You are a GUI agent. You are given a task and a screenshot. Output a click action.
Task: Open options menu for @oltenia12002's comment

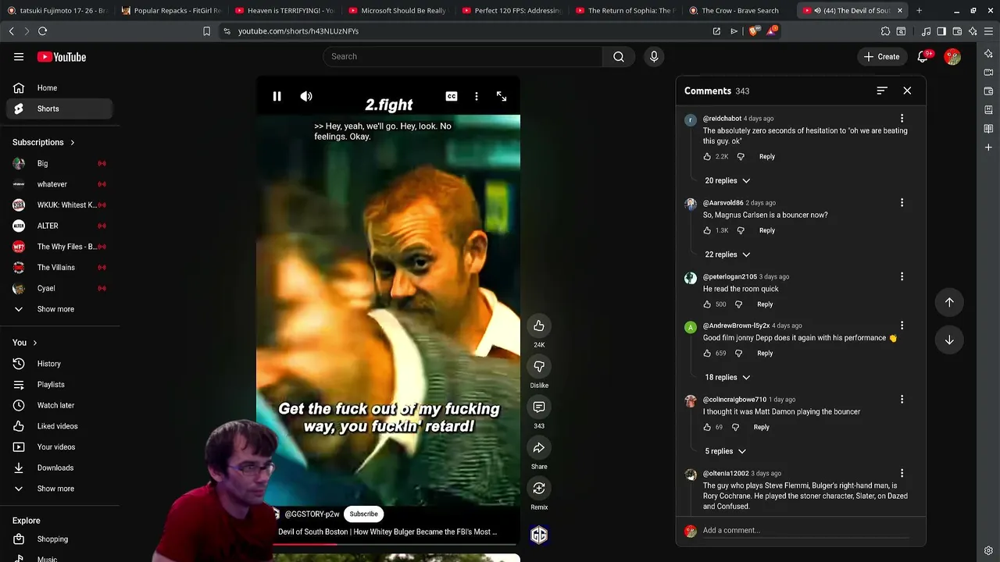902,473
